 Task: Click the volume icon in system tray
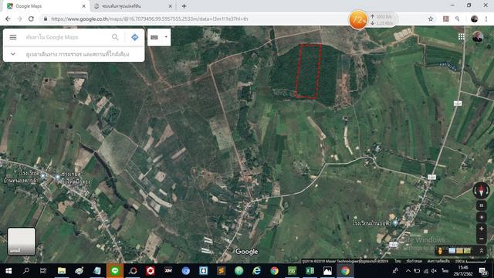click(434, 271)
